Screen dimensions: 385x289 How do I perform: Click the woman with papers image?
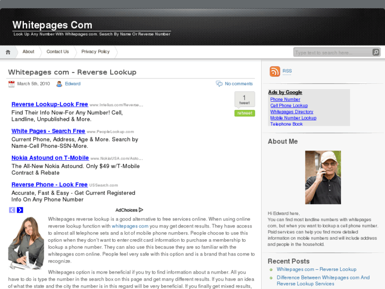coord(26,243)
